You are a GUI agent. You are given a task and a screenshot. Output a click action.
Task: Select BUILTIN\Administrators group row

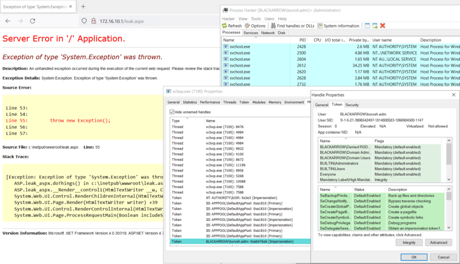point(380,164)
